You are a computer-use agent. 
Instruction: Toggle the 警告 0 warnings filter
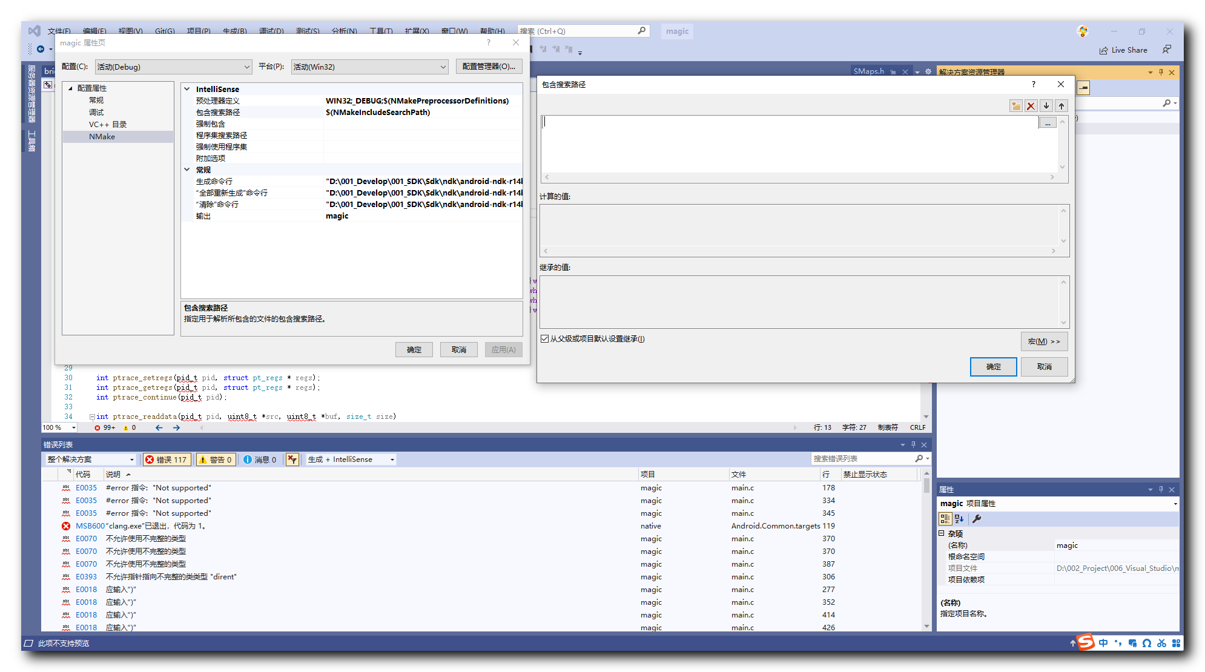216,460
